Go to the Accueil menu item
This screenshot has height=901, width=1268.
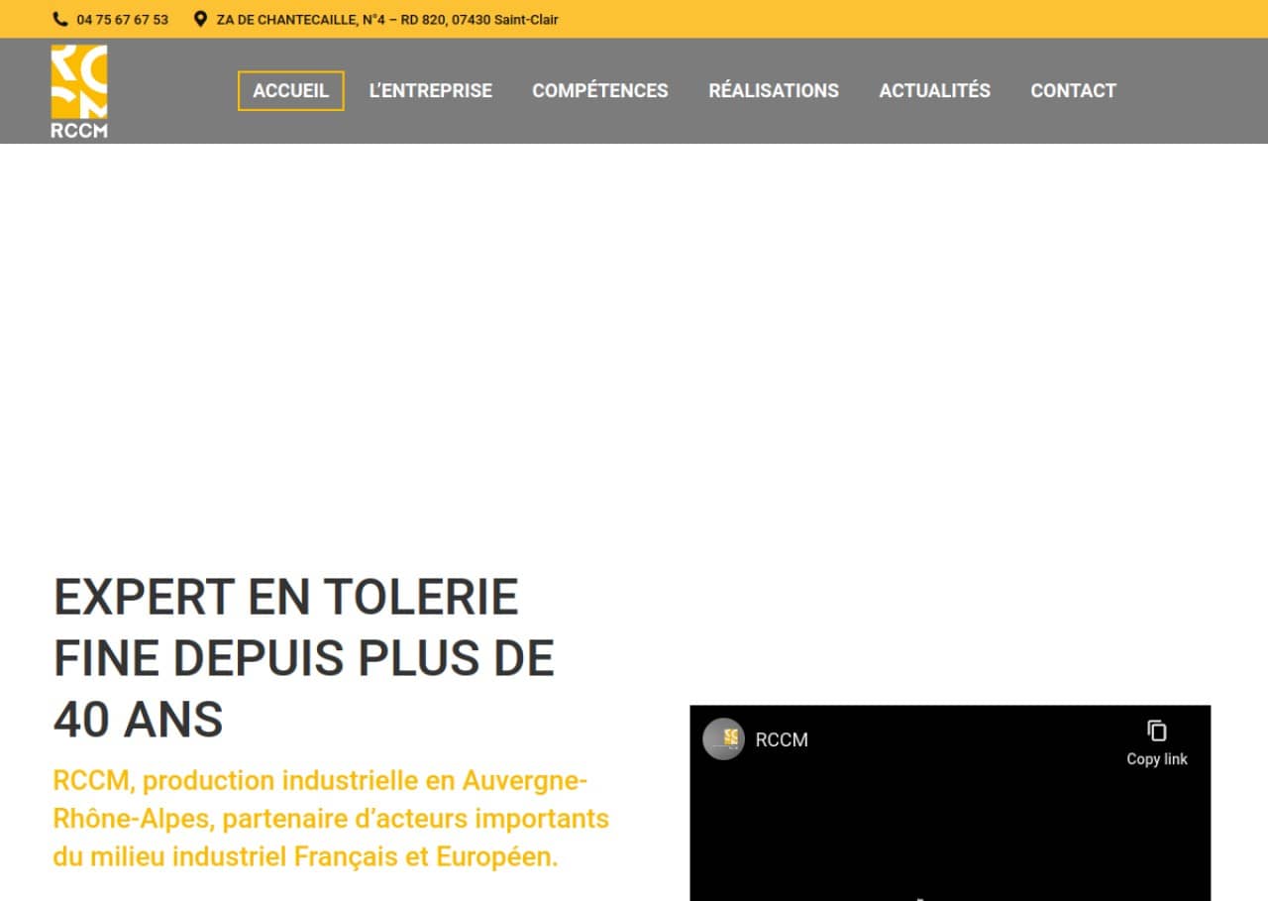tap(290, 90)
